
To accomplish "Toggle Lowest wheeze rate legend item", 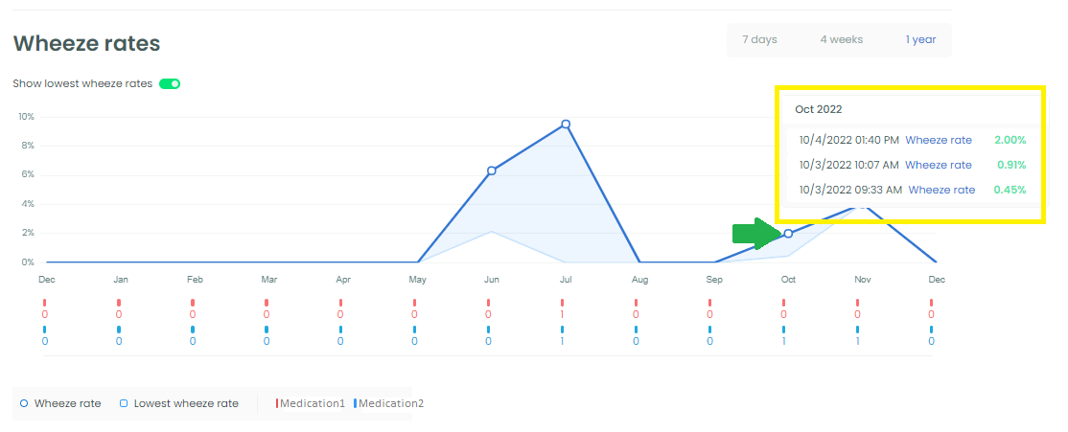I will (x=178, y=403).
